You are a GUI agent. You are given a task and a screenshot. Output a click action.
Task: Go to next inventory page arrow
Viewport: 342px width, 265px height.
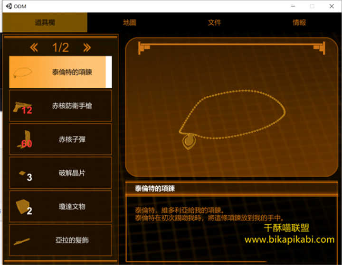tap(87, 47)
